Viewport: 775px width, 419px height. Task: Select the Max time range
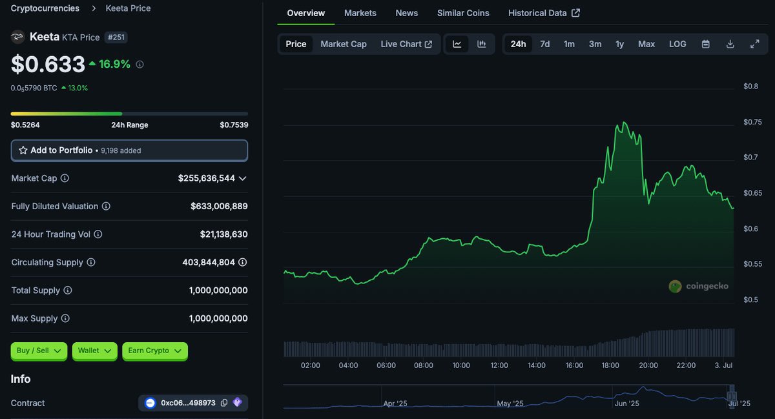[646, 44]
